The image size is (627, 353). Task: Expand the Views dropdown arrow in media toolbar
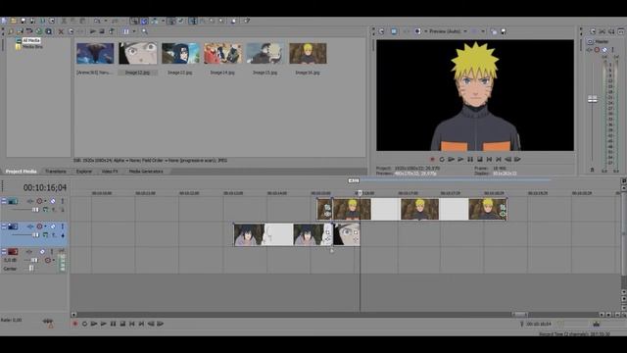pos(134,31)
